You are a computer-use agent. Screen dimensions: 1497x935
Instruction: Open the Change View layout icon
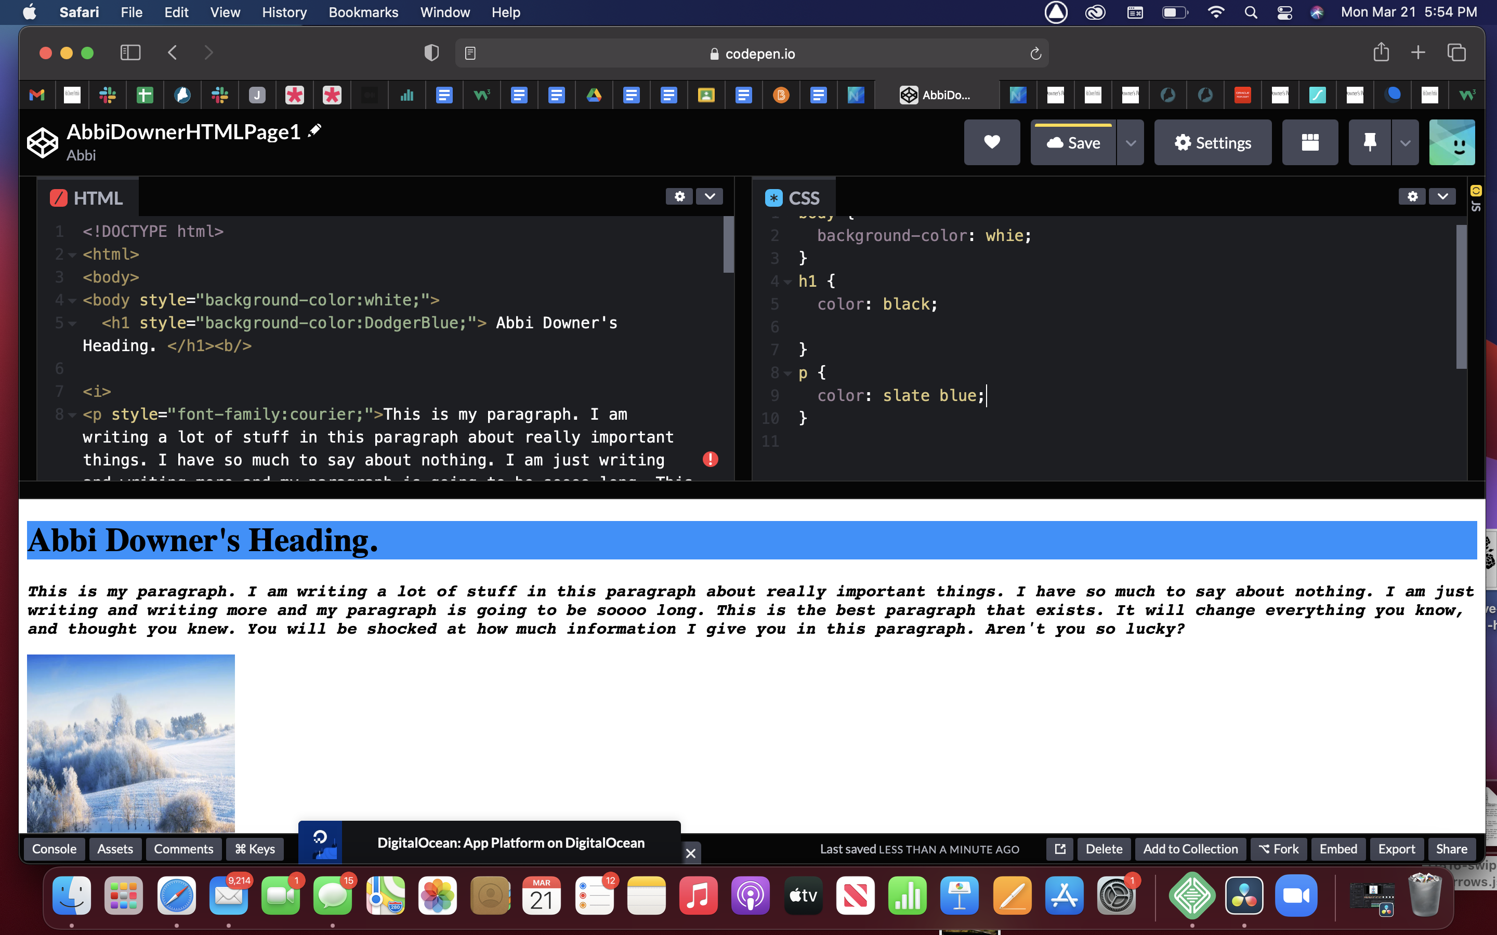tap(1309, 142)
